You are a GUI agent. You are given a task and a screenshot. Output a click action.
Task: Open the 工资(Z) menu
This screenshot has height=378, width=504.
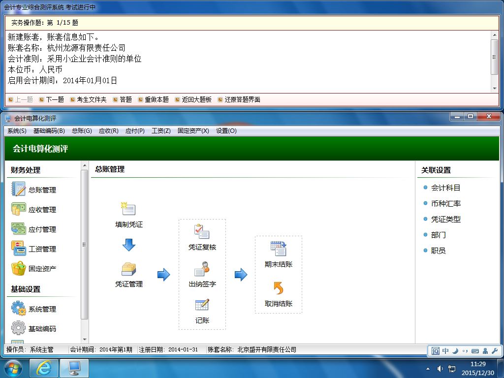[x=161, y=131]
